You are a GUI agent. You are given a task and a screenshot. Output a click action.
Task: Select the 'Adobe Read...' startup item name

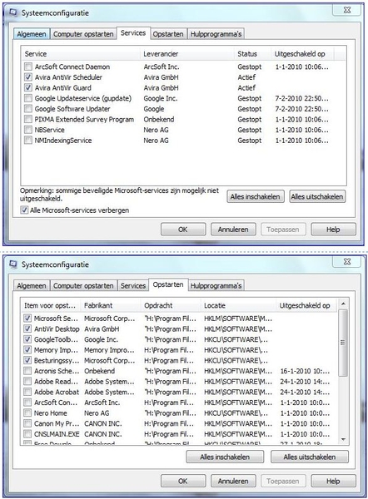(56, 381)
